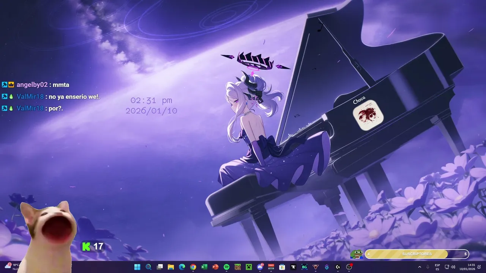
Task: Open the Minecraft creeper face launcher icon
Action: point(249,267)
